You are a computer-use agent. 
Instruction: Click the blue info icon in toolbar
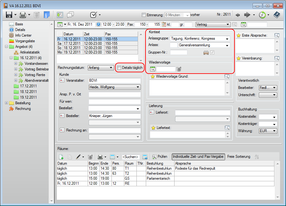click(x=47, y=15)
